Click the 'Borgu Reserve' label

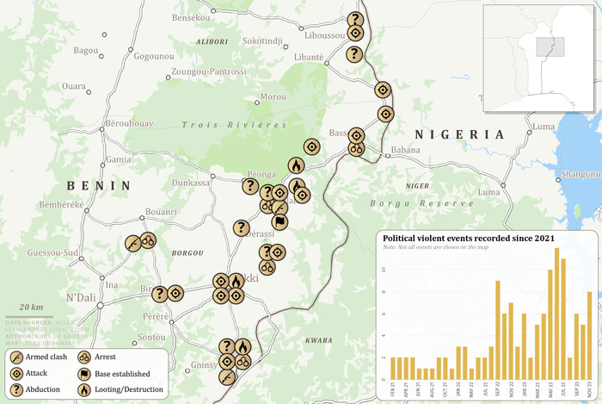click(x=422, y=203)
